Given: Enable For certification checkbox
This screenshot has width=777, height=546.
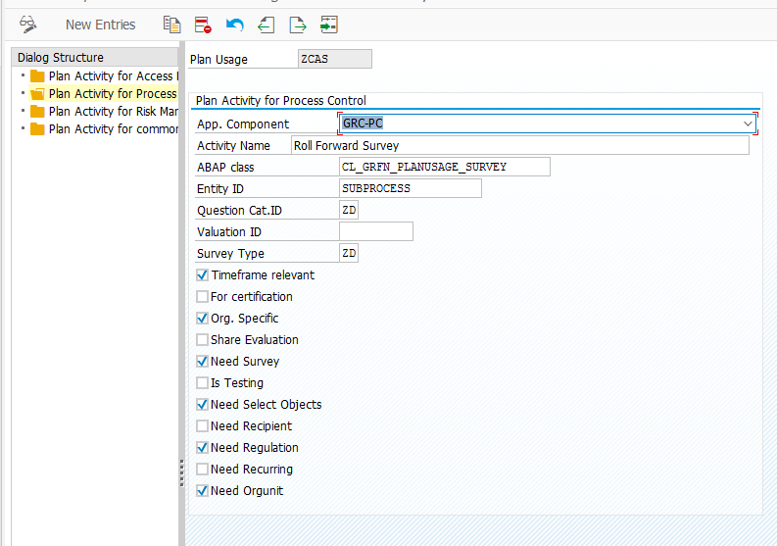Looking at the screenshot, I should click(x=202, y=297).
